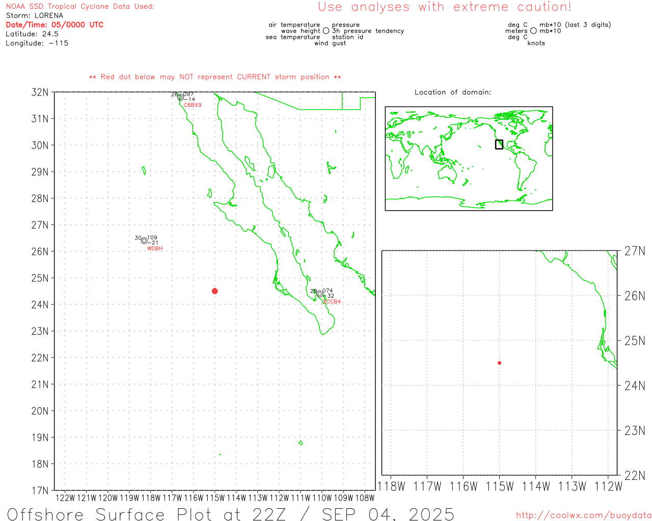Click the pressure value 109 near WDBH
The height and width of the screenshot is (521, 652).
[152, 238]
